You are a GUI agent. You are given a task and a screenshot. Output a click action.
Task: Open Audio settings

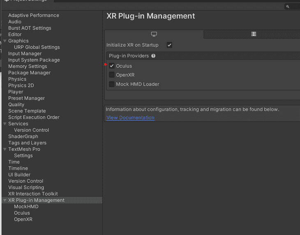pos(15,22)
